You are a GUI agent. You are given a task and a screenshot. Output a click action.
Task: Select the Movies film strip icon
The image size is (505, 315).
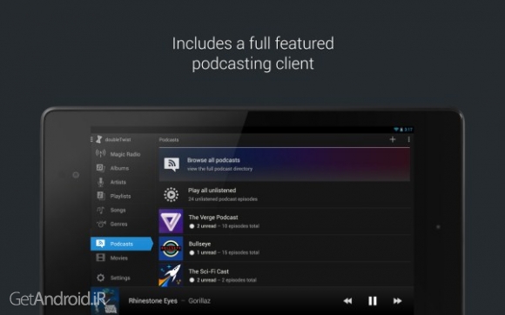click(100, 258)
